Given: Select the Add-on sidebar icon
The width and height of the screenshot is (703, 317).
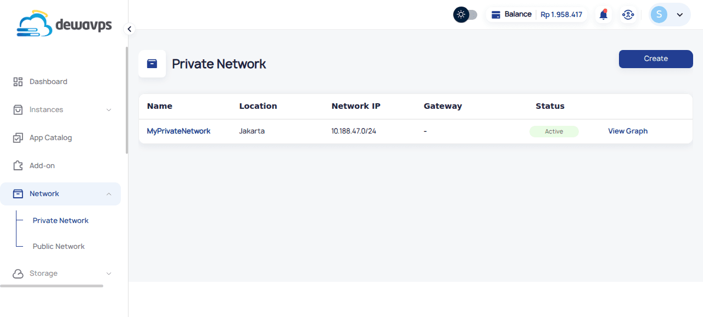Looking at the screenshot, I should [17, 165].
